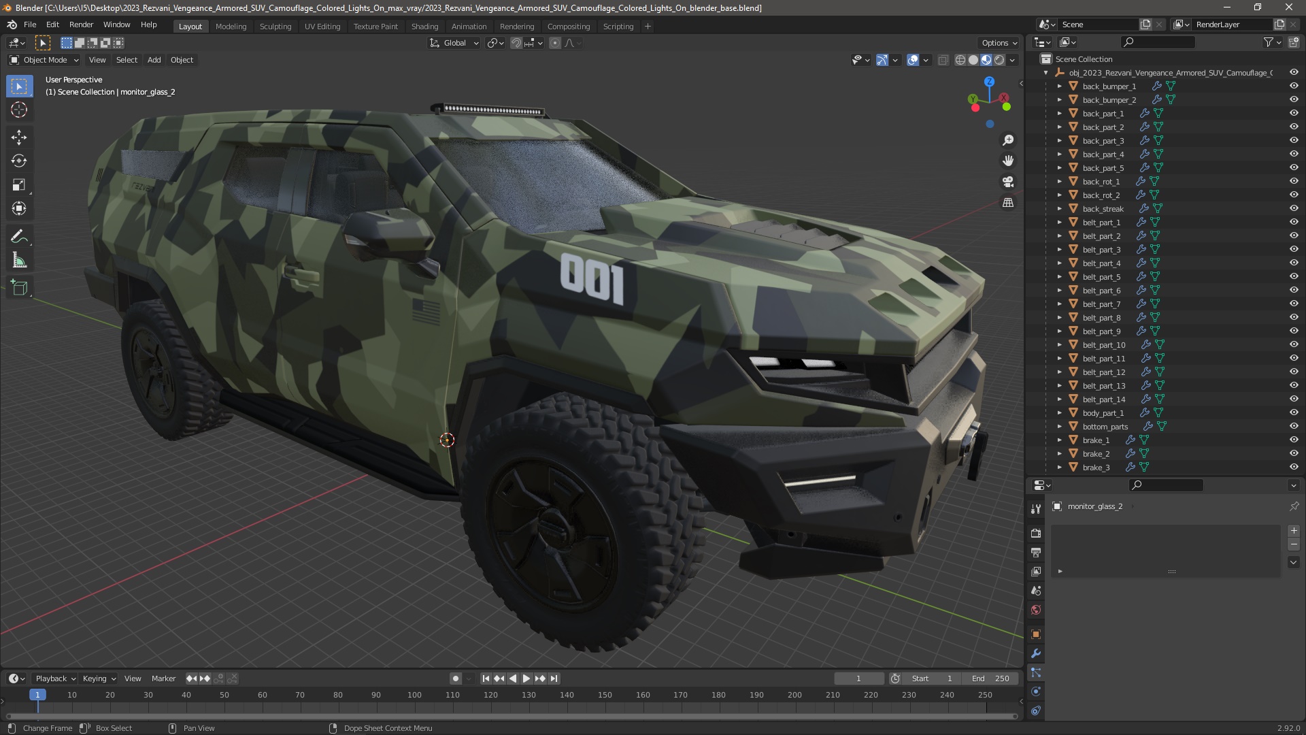
Task: Select the Cursor tool
Action: pos(19,110)
